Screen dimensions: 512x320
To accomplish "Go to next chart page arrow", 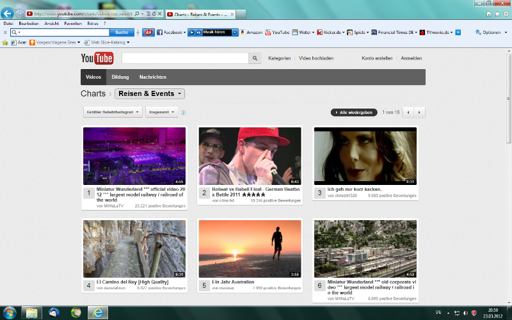I will [419, 112].
